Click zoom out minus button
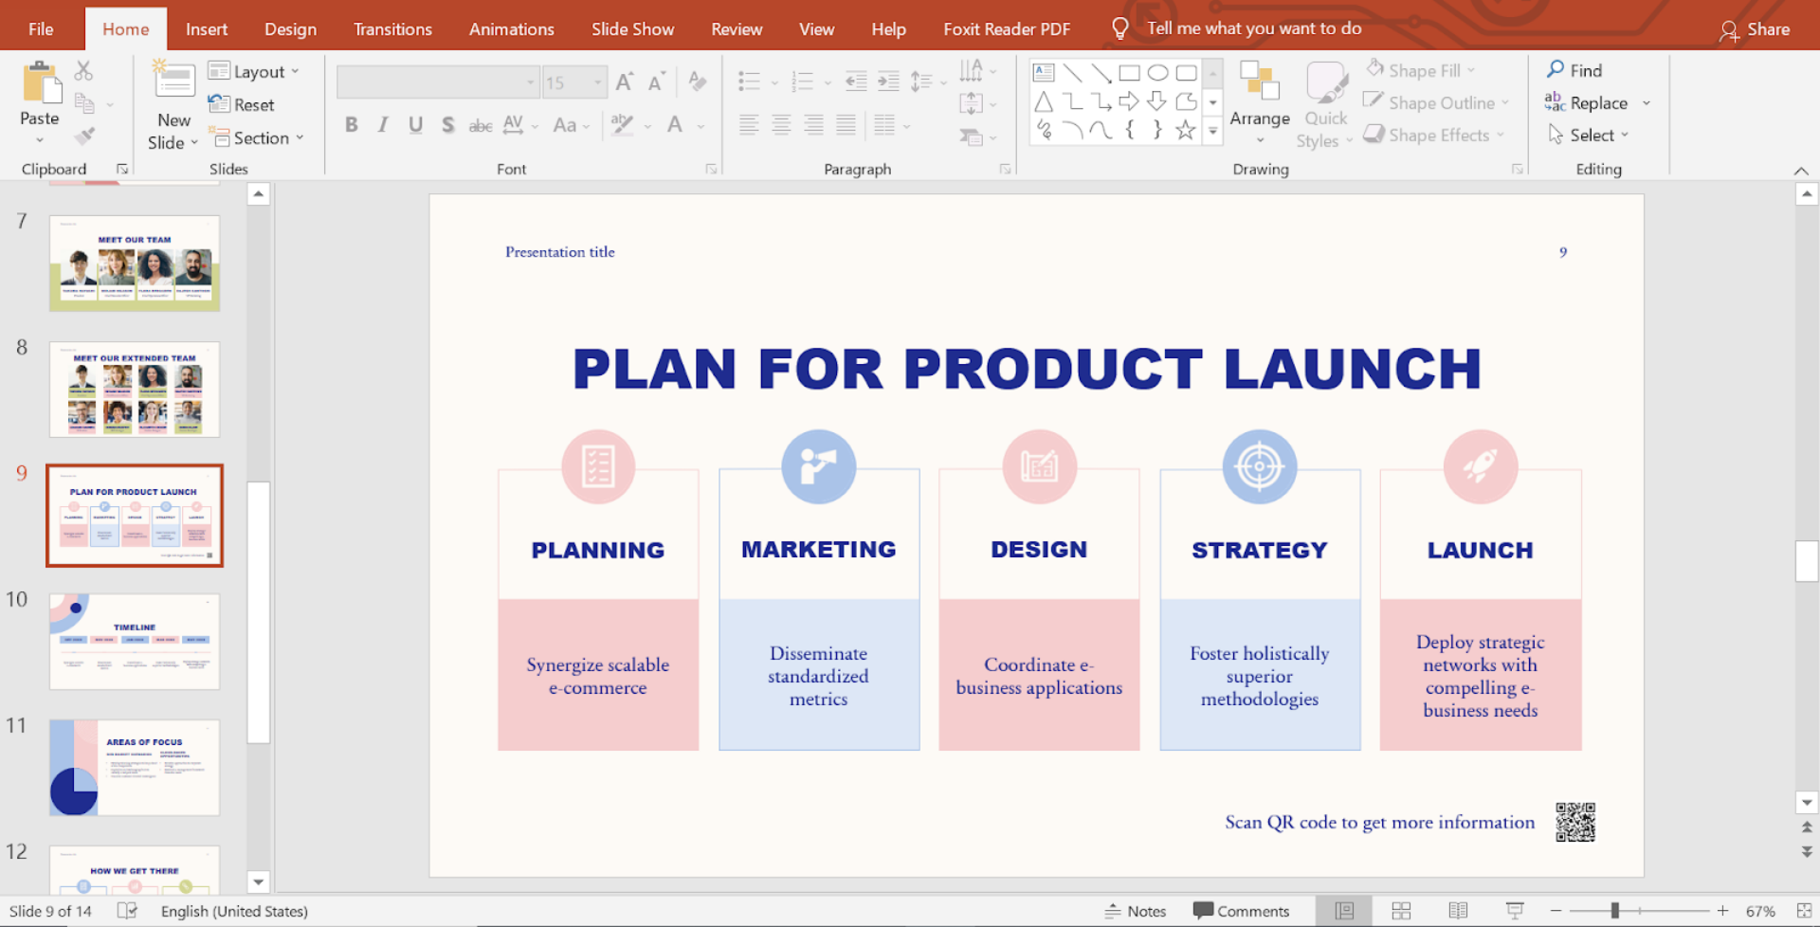This screenshot has height=927, width=1820. (1556, 911)
